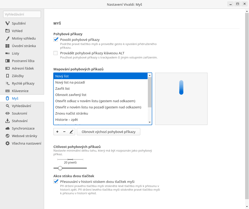Select Historie – zpět gesture row
The height and width of the screenshot is (209, 249).
(x=101, y=120)
